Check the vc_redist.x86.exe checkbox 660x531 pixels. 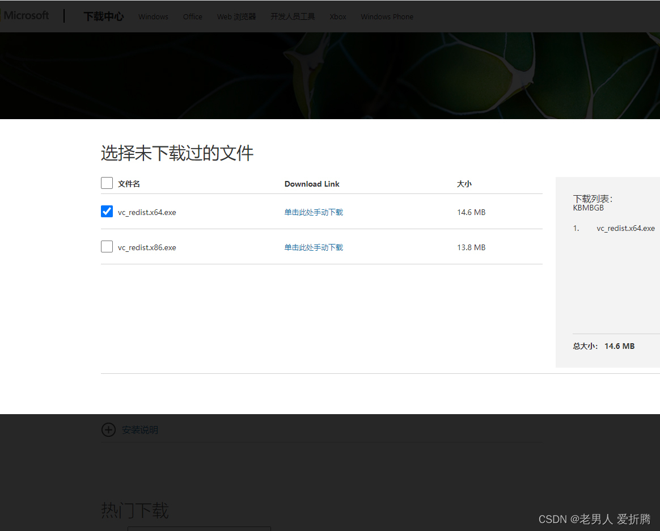(x=107, y=246)
